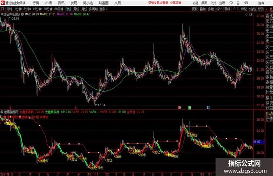Click the 中信证券(日线) chart title
Image resolution: width=273 pixels, height=176 pixels.
(10, 14)
